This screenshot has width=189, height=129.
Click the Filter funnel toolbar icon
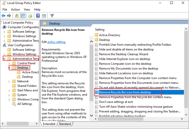click(x=52, y=16)
